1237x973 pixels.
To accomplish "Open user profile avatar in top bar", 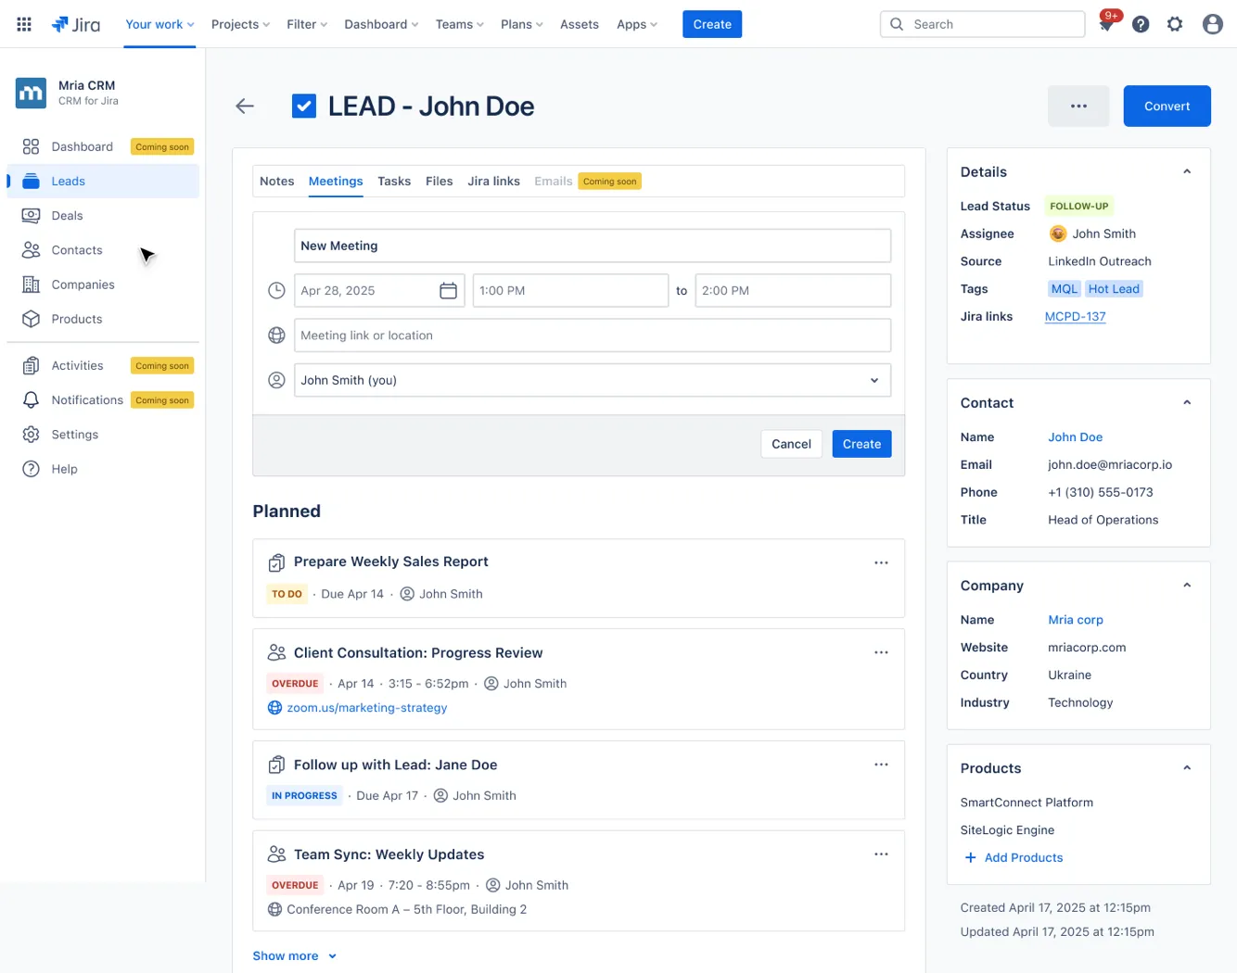I will (x=1212, y=24).
